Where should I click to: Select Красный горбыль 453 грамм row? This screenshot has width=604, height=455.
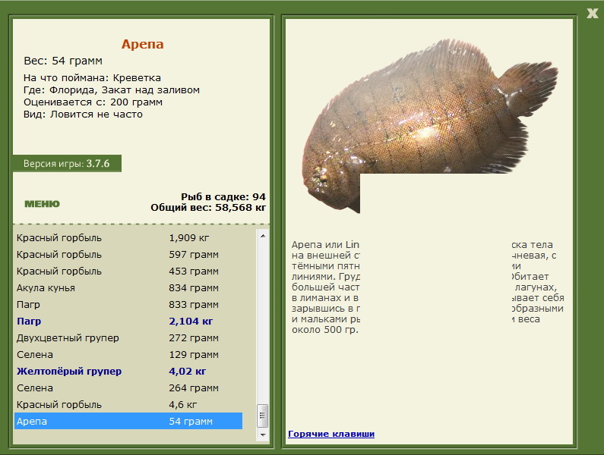[128, 271]
